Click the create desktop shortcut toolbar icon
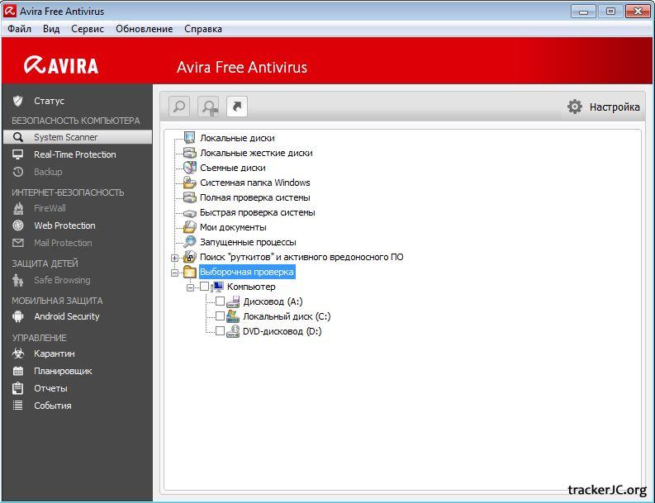Viewport: 655px width, 503px height. pos(237,107)
